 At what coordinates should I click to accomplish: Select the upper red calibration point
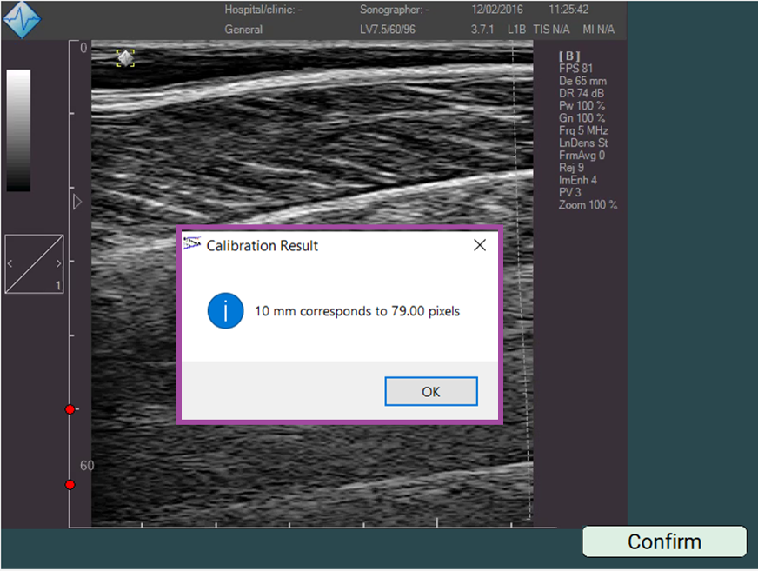(70, 409)
